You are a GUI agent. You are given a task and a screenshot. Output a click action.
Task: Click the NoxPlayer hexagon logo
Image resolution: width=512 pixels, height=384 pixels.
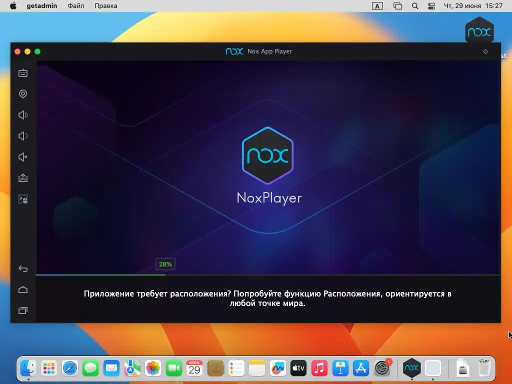tap(268, 155)
